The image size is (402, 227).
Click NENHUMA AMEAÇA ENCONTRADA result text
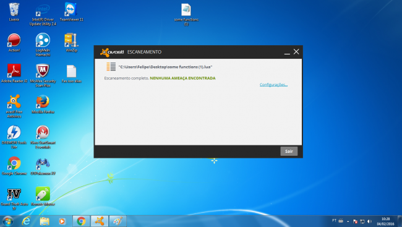(182, 78)
